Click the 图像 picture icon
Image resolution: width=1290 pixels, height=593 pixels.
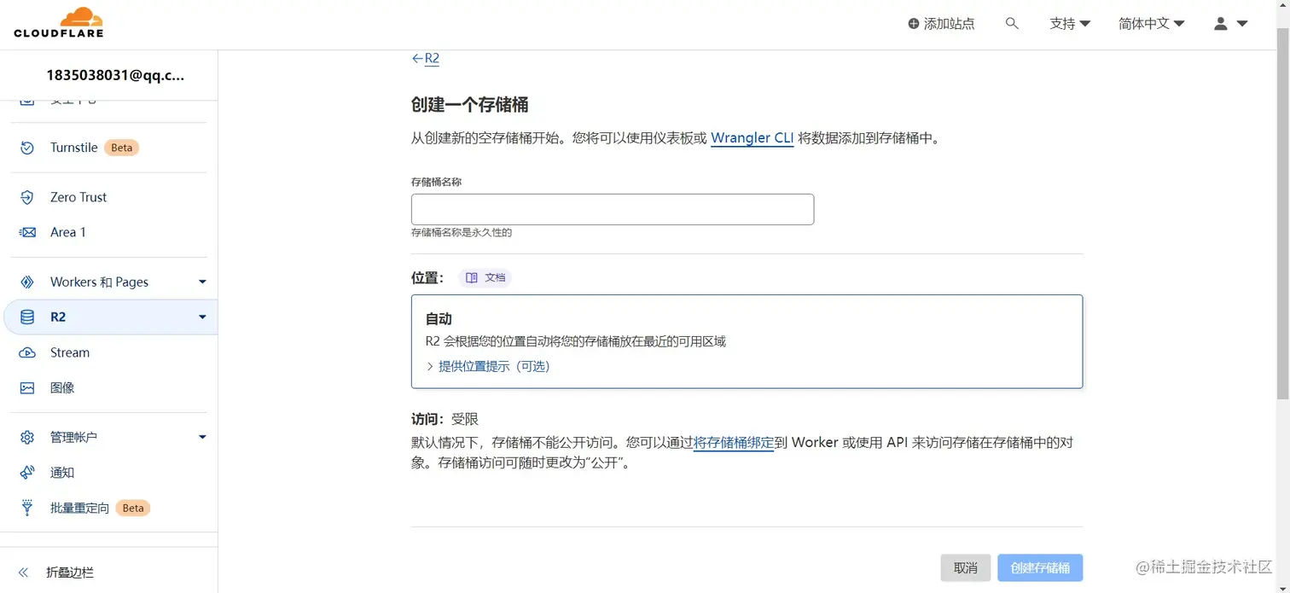pos(27,387)
